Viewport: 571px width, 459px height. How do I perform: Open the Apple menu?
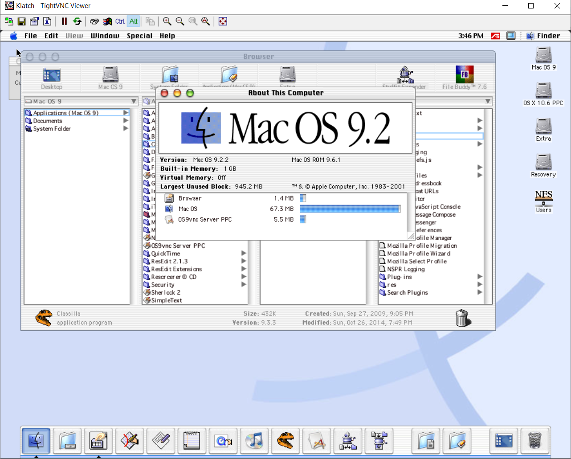pyautogui.click(x=14, y=36)
